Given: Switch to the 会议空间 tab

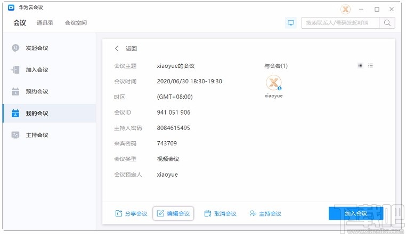Looking at the screenshot, I should tap(76, 23).
